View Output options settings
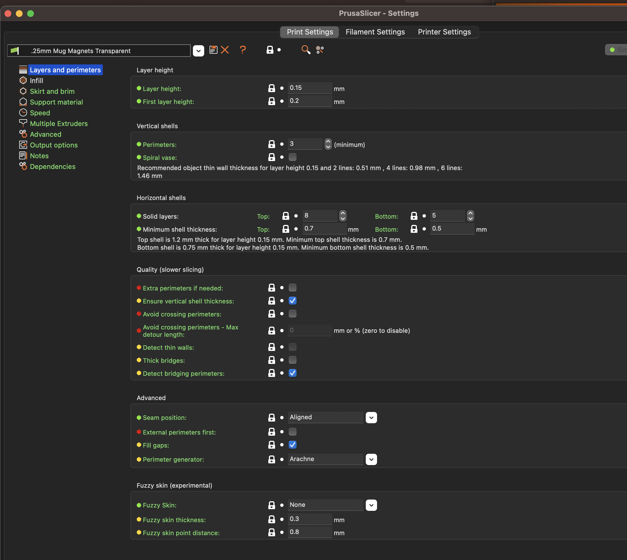627x560 pixels. point(53,145)
